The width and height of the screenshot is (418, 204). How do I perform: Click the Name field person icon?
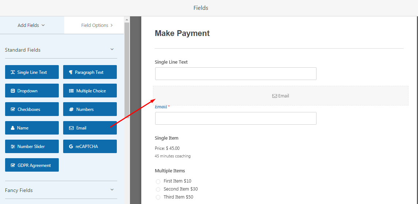coord(13,128)
